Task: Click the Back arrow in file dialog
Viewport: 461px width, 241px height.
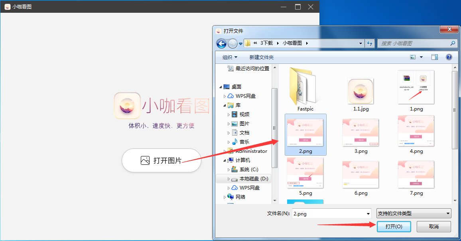Action: (x=221, y=43)
